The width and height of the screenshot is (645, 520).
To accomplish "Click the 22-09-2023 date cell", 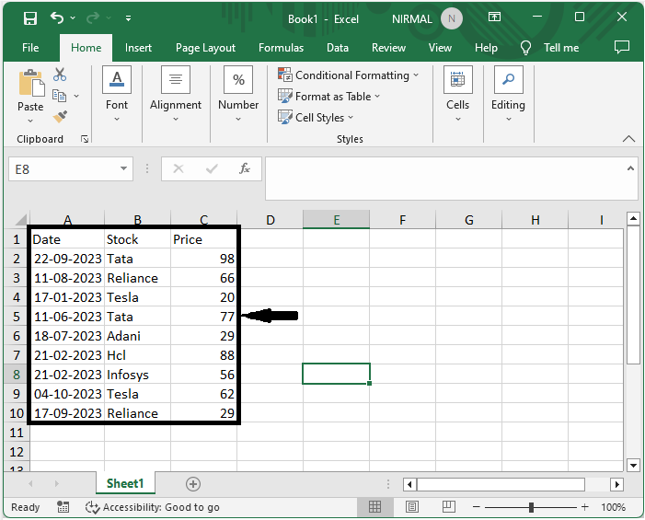I will click(x=67, y=259).
